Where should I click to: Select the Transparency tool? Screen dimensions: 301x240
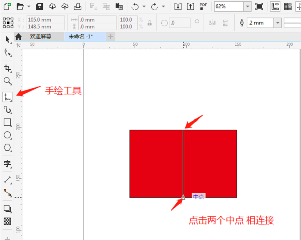[7, 221]
